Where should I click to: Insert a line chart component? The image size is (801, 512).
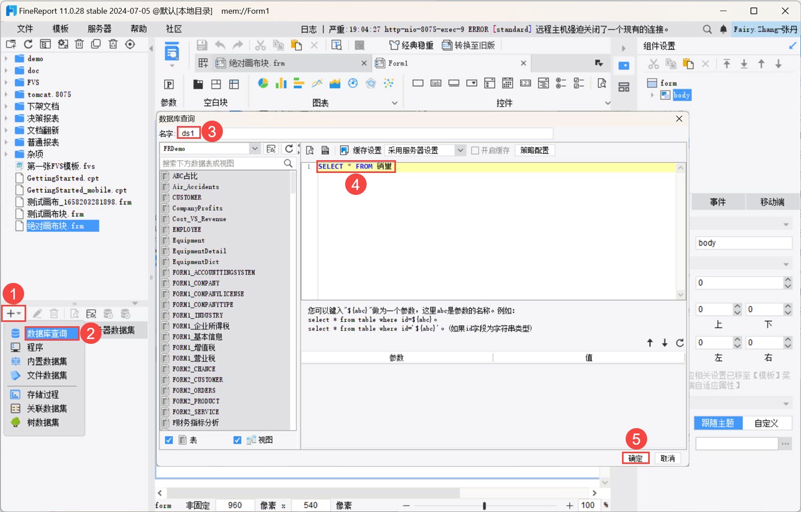(317, 83)
